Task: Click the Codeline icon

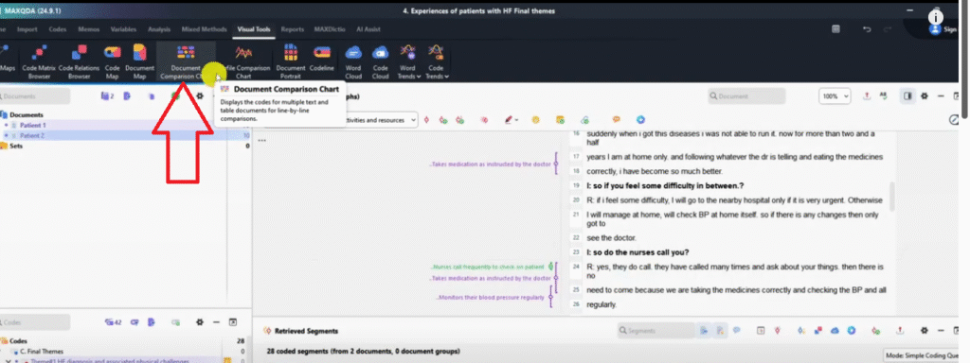Action: (x=322, y=61)
